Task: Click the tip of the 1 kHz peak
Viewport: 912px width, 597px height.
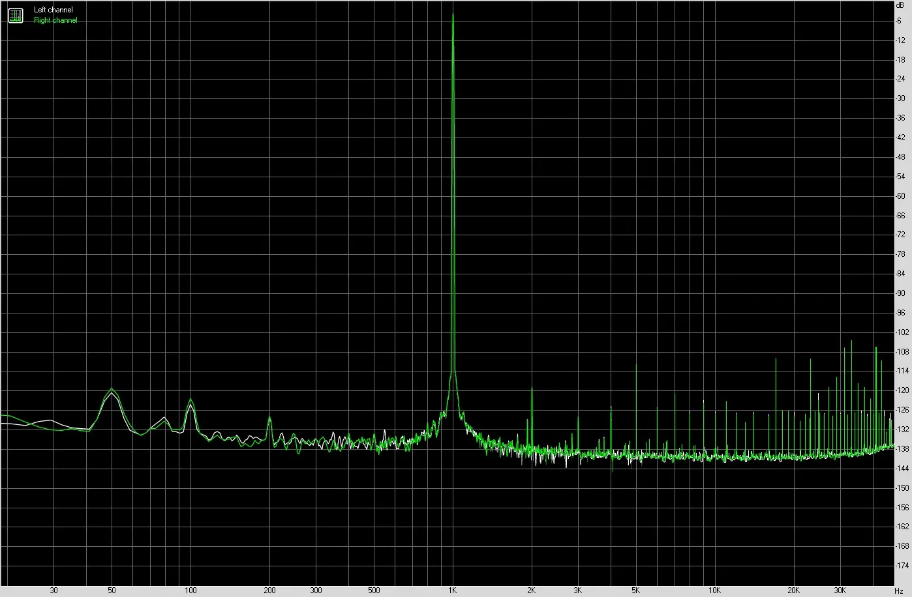Action: pos(453,14)
